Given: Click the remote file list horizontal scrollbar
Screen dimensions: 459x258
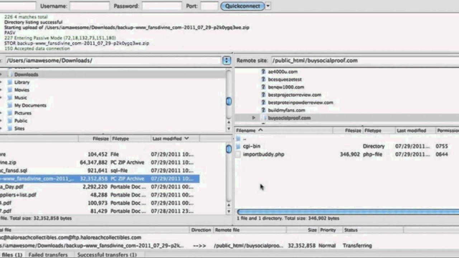Looking at the screenshot, I should [348, 212].
